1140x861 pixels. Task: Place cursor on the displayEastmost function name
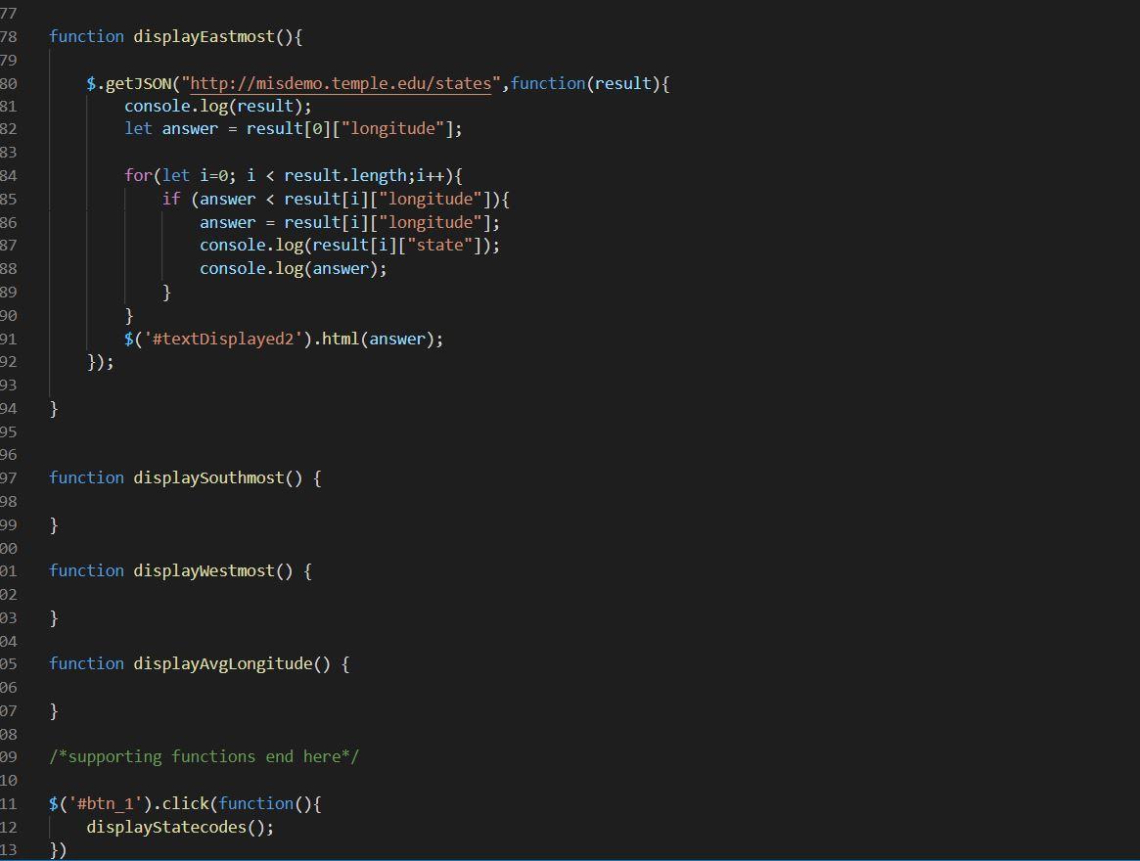click(205, 36)
